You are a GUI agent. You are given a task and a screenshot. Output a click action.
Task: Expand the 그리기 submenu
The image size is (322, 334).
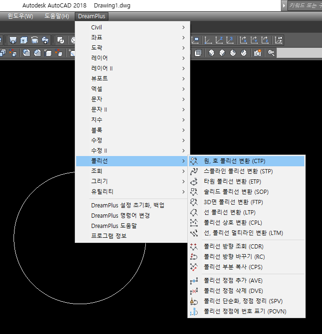[x=132, y=181]
